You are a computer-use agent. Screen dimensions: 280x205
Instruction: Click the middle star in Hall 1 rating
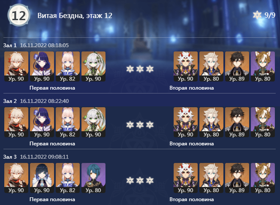tap(140, 69)
